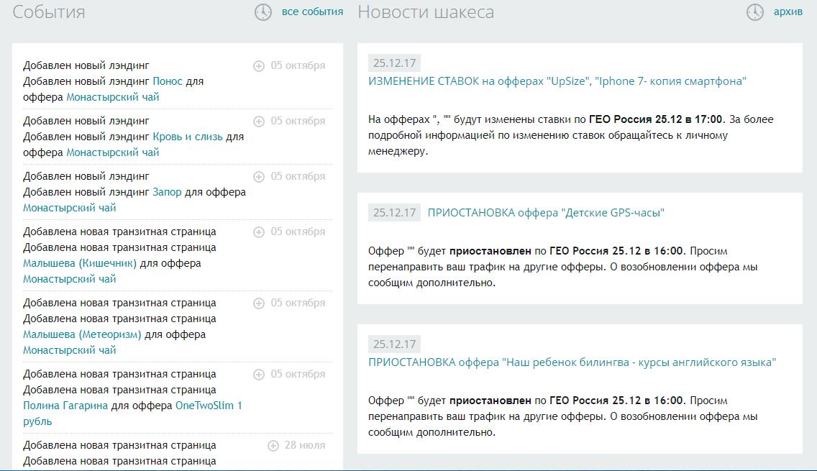Click 05 октября date of Полина Гагарина event
This screenshot has height=471, width=817.
(x=298, y=374)
